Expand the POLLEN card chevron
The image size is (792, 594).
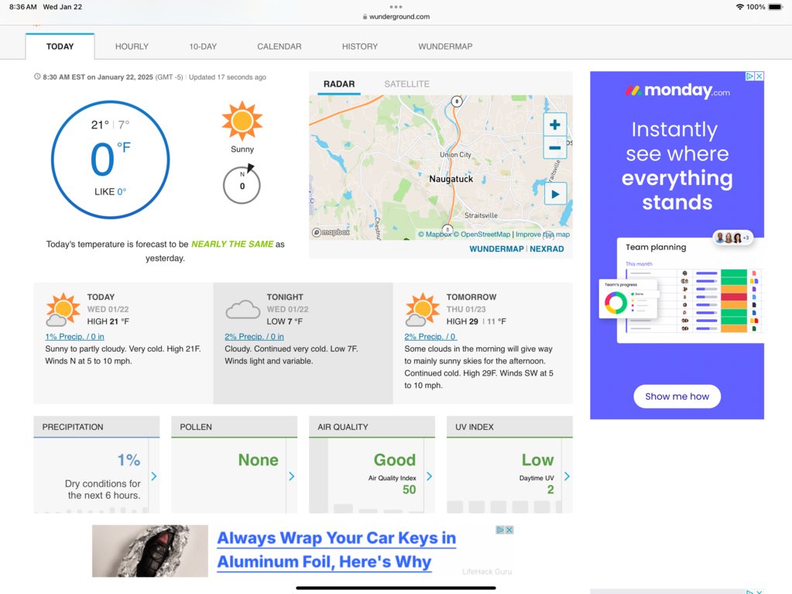291,476
